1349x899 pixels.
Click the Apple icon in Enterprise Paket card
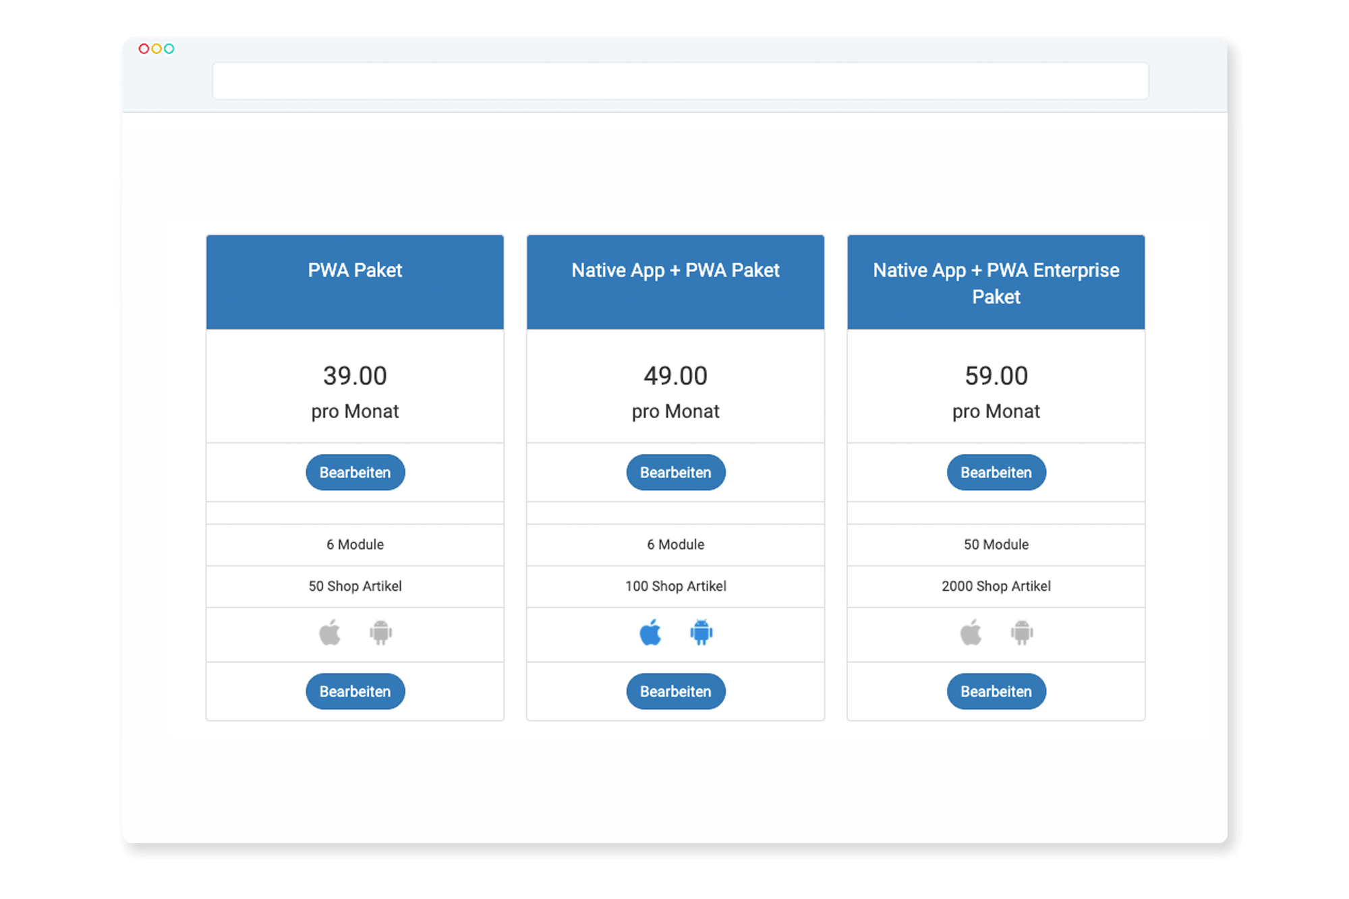pos(971,633)
